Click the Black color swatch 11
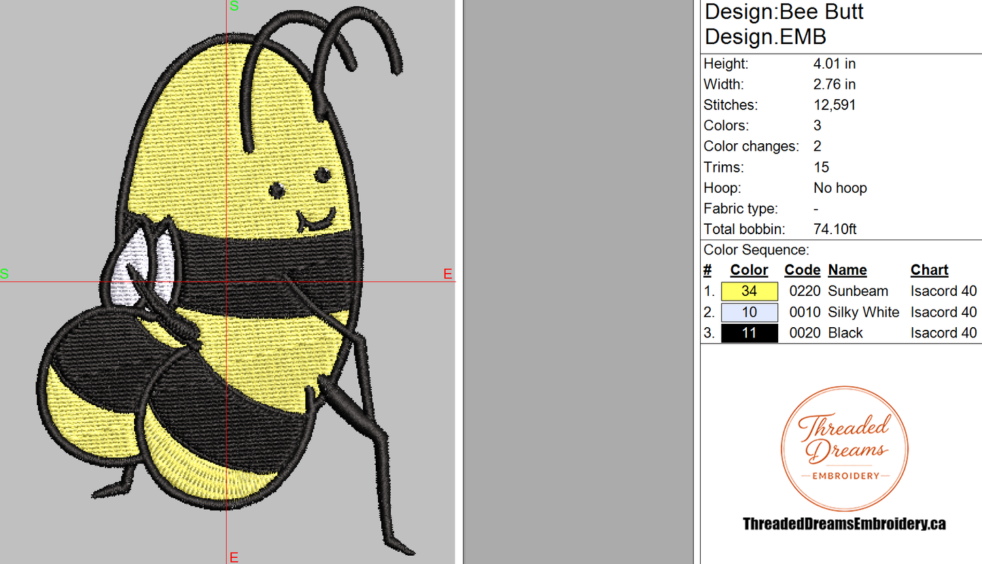This screenshot has width=982, height=564. point(749,333)
